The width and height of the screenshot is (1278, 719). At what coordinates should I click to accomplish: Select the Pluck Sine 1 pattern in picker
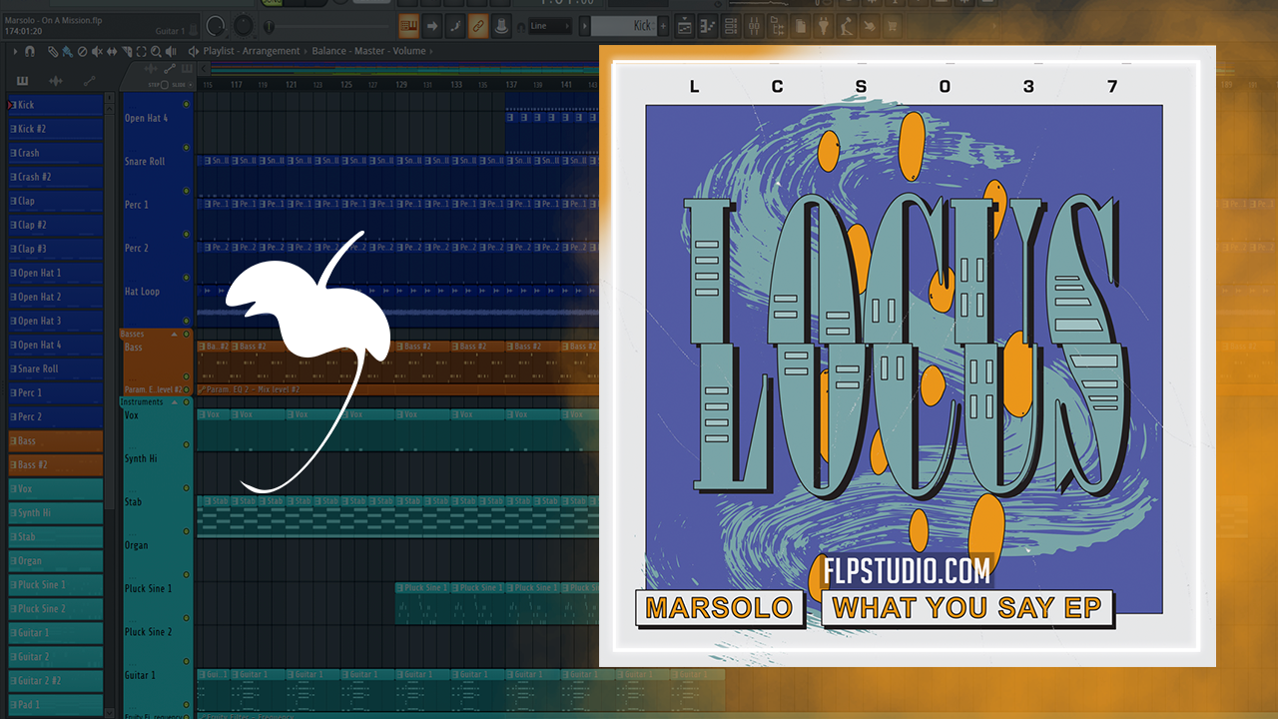click(55, 585)
